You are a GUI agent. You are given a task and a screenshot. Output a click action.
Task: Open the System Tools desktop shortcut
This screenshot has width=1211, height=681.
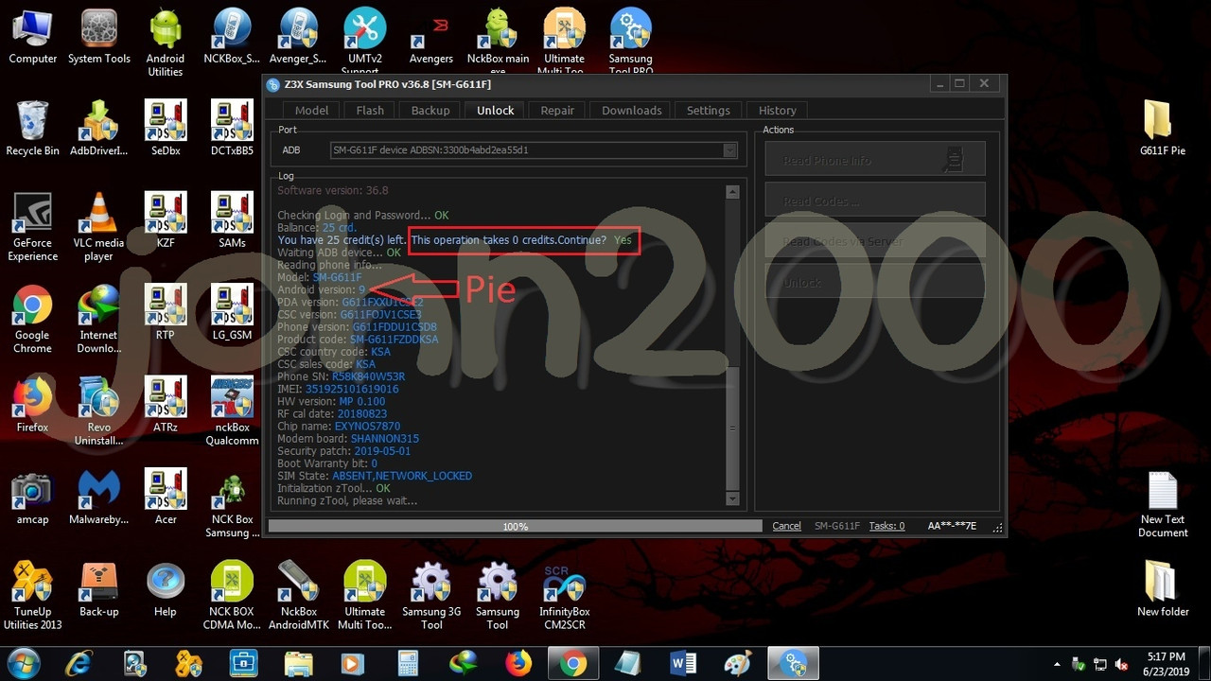pos(98,38)
